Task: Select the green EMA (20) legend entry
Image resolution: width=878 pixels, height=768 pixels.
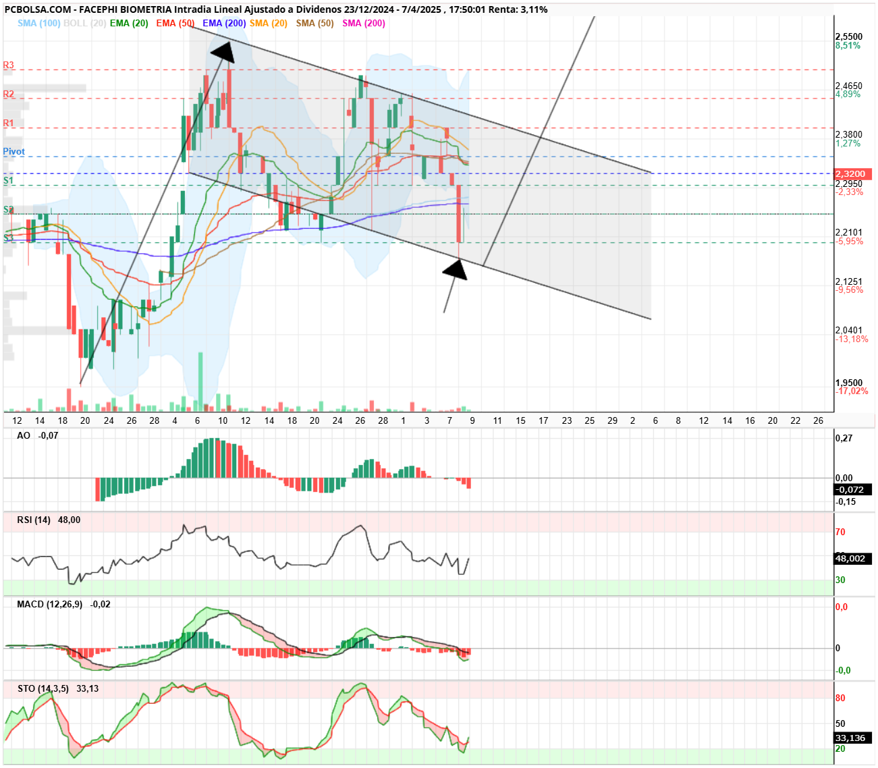Action: pyautogui.click(x=129, y=23)
